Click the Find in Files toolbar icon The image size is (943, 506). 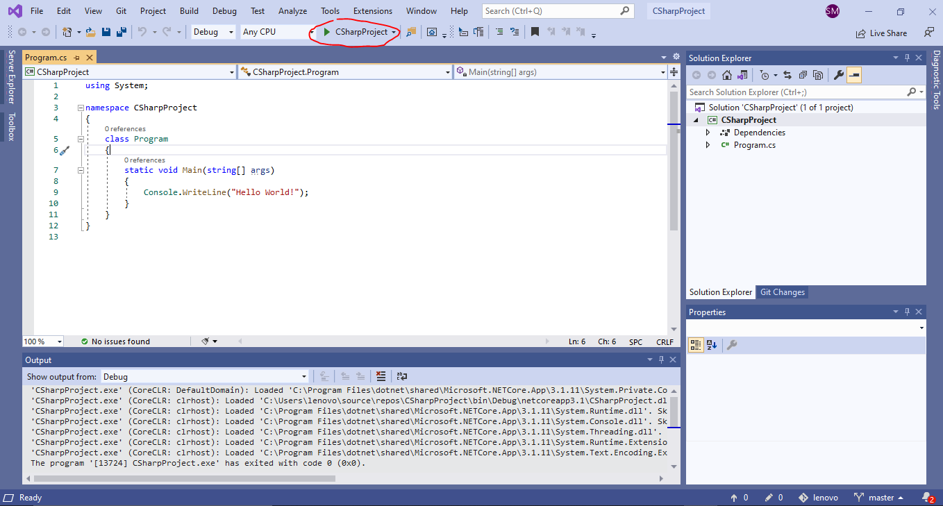click(411, 32)
